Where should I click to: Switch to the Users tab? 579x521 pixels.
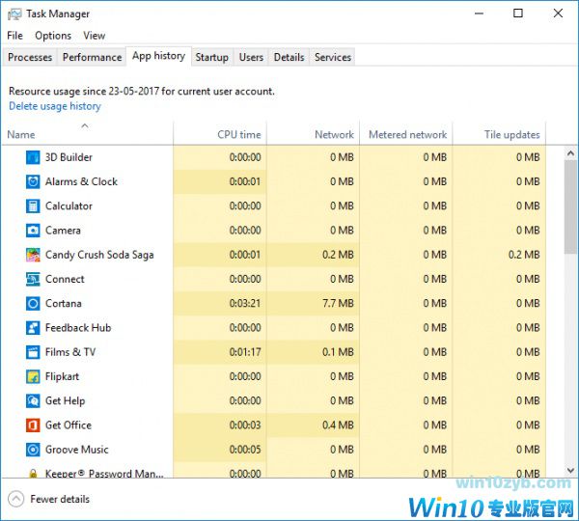click(x=251, y=57)
